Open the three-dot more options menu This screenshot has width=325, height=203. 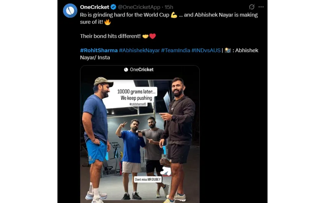pos(261,7)
